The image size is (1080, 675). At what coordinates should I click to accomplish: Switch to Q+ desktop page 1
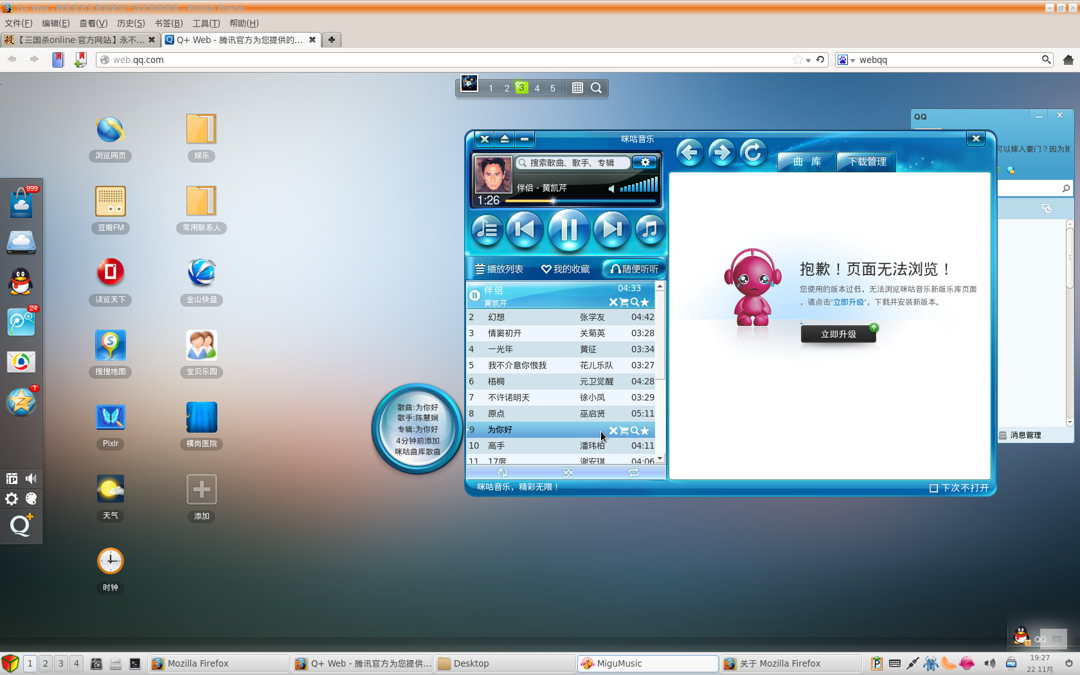[x=491, y=88]
